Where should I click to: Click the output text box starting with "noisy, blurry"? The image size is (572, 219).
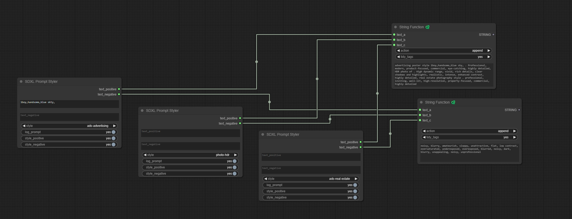tap(469, 153)
